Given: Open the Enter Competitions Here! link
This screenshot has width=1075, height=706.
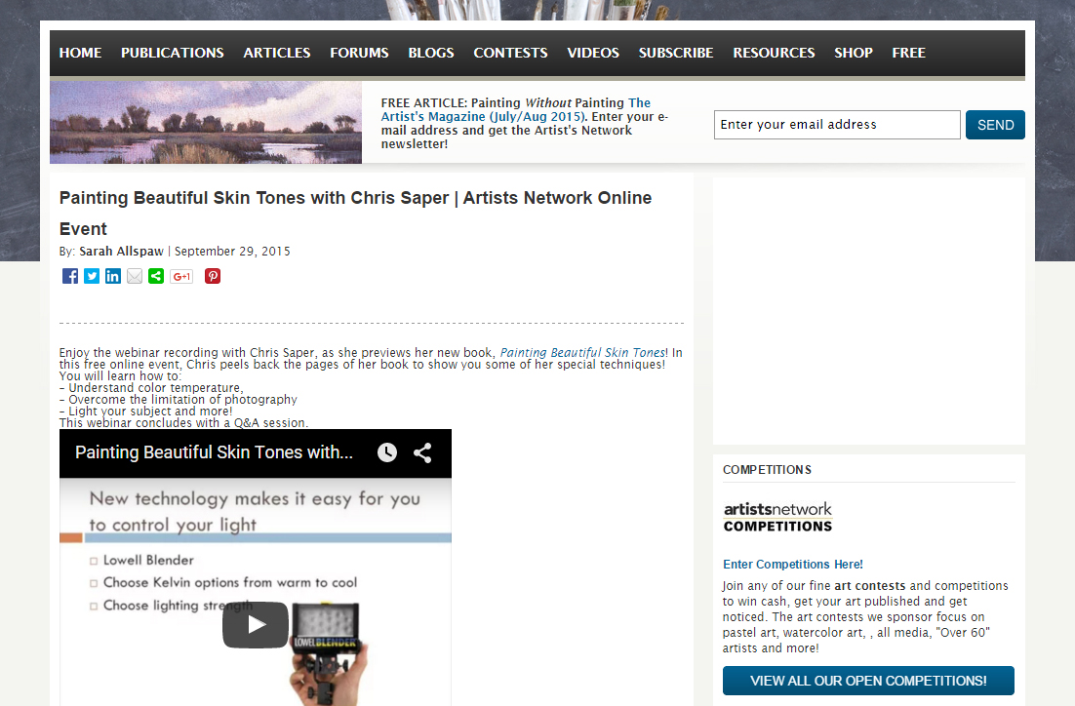Looking at the screenshot, I should tap(793, 564).
